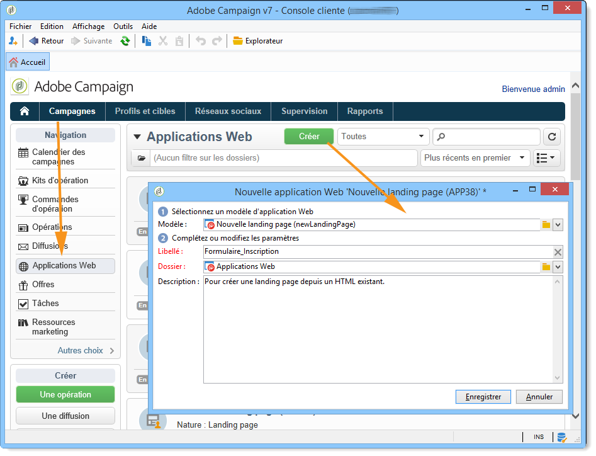
Task: Click the paste clipboard icon
Action: click(x=179, y=41)
